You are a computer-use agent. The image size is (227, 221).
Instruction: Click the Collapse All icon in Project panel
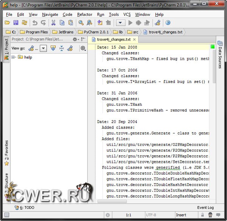(x=62, y=48)
